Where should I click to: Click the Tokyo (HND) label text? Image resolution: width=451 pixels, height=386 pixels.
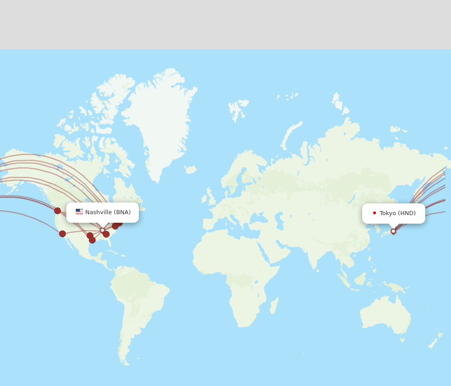[397, 213]
